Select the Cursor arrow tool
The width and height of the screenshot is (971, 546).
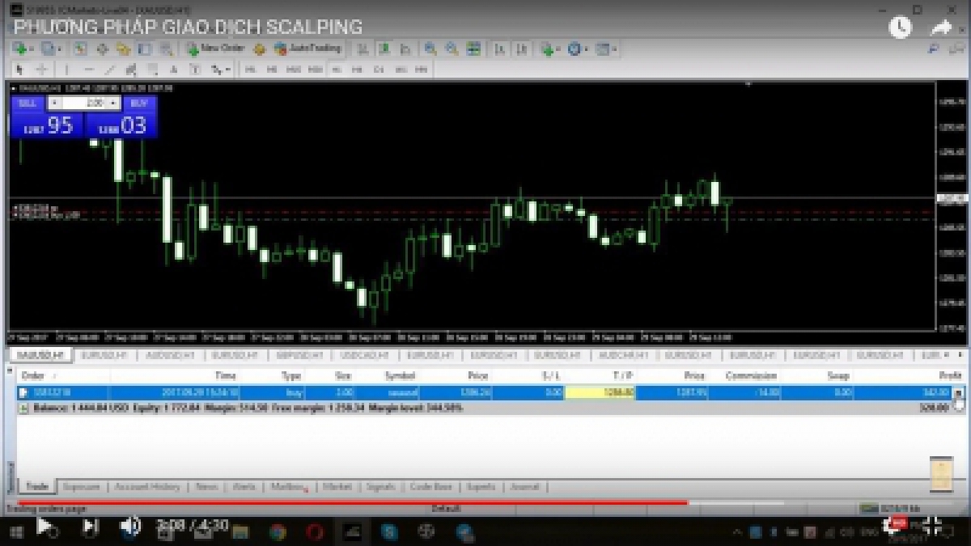point(19,70)
